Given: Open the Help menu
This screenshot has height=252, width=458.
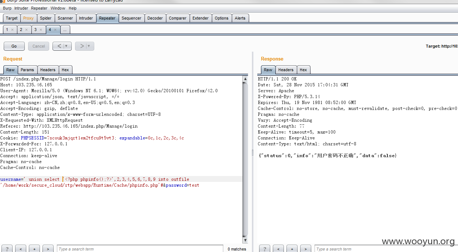Looking at the screenshot, I should 73,8.
